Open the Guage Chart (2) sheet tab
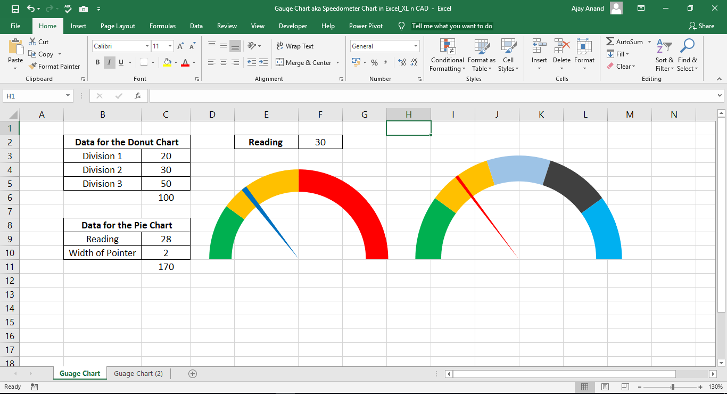Viewport: 727px width, 394px height. (138, 373)
